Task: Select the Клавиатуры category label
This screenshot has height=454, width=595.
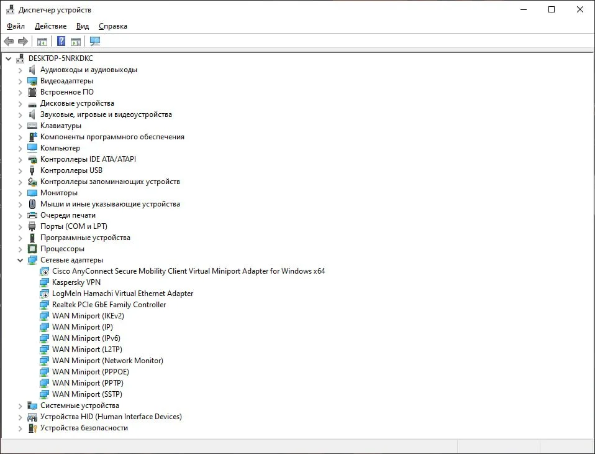Action: click(61, 126)
